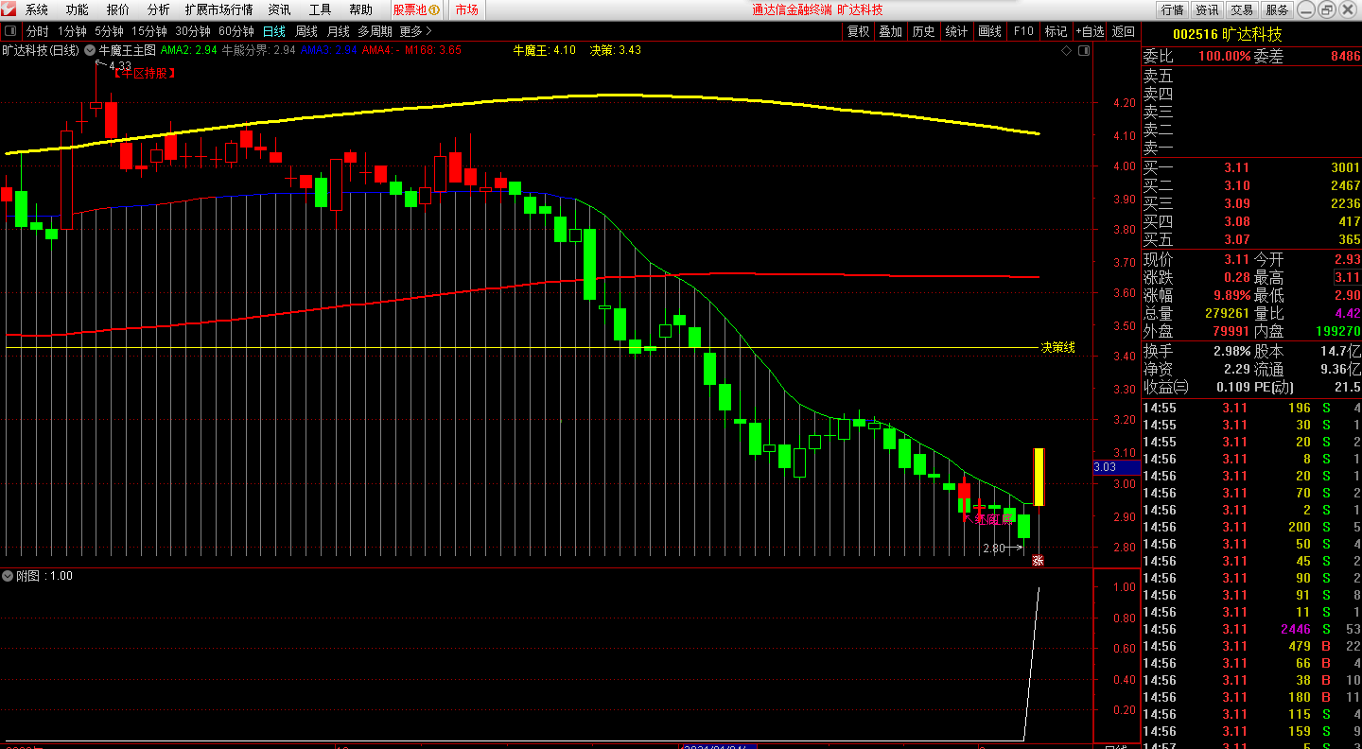Open the 扩展市场行情 menu
This screenshot has width=1362, height=749.
click(219, 9)
